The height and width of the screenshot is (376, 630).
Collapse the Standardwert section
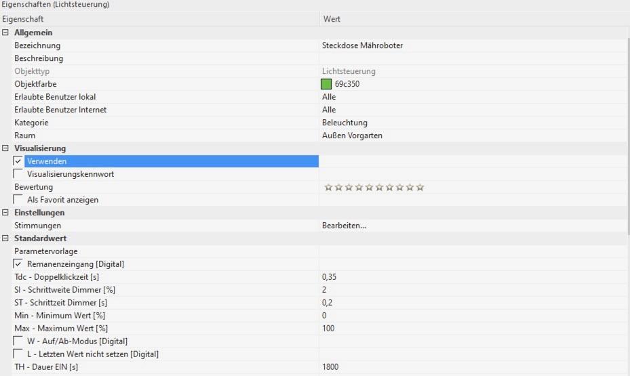click(5, 238)
